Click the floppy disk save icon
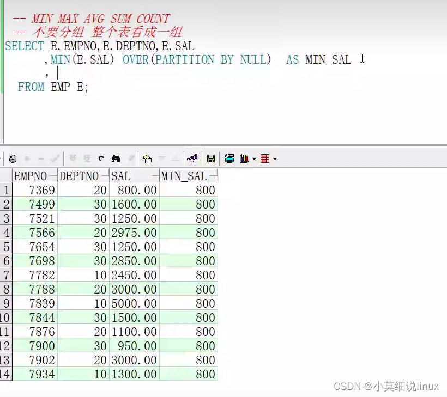 (x=211, y=158)
